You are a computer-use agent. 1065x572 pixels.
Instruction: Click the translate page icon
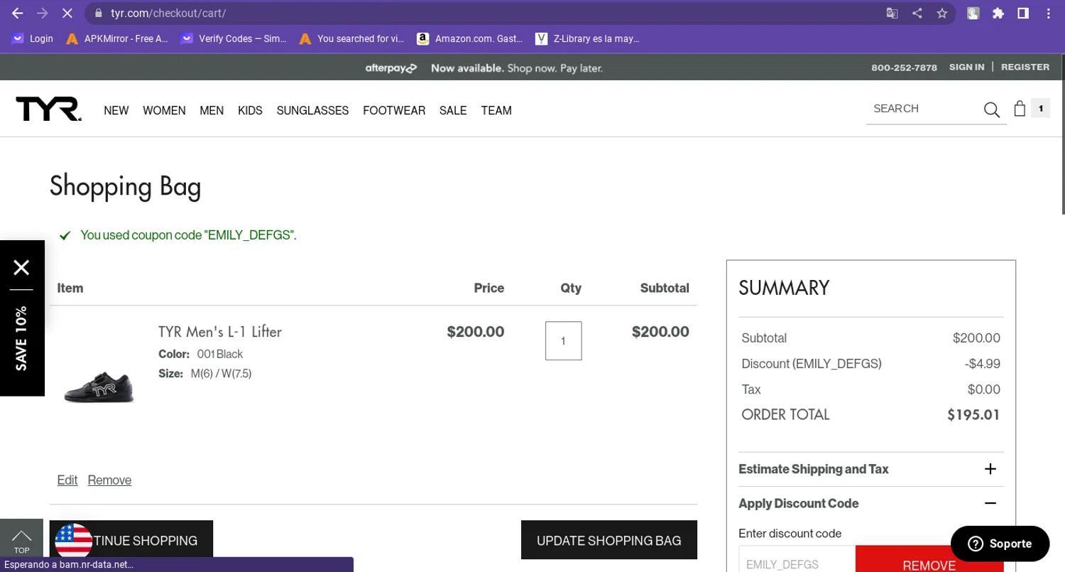coord(892,13)
